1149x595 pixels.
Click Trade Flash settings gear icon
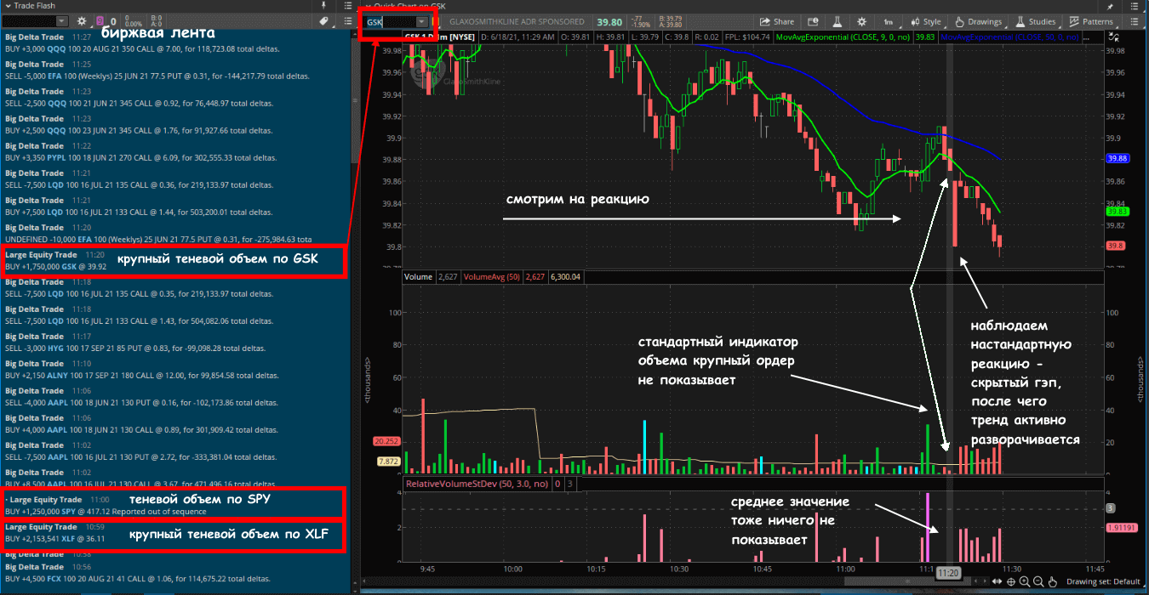82,21
